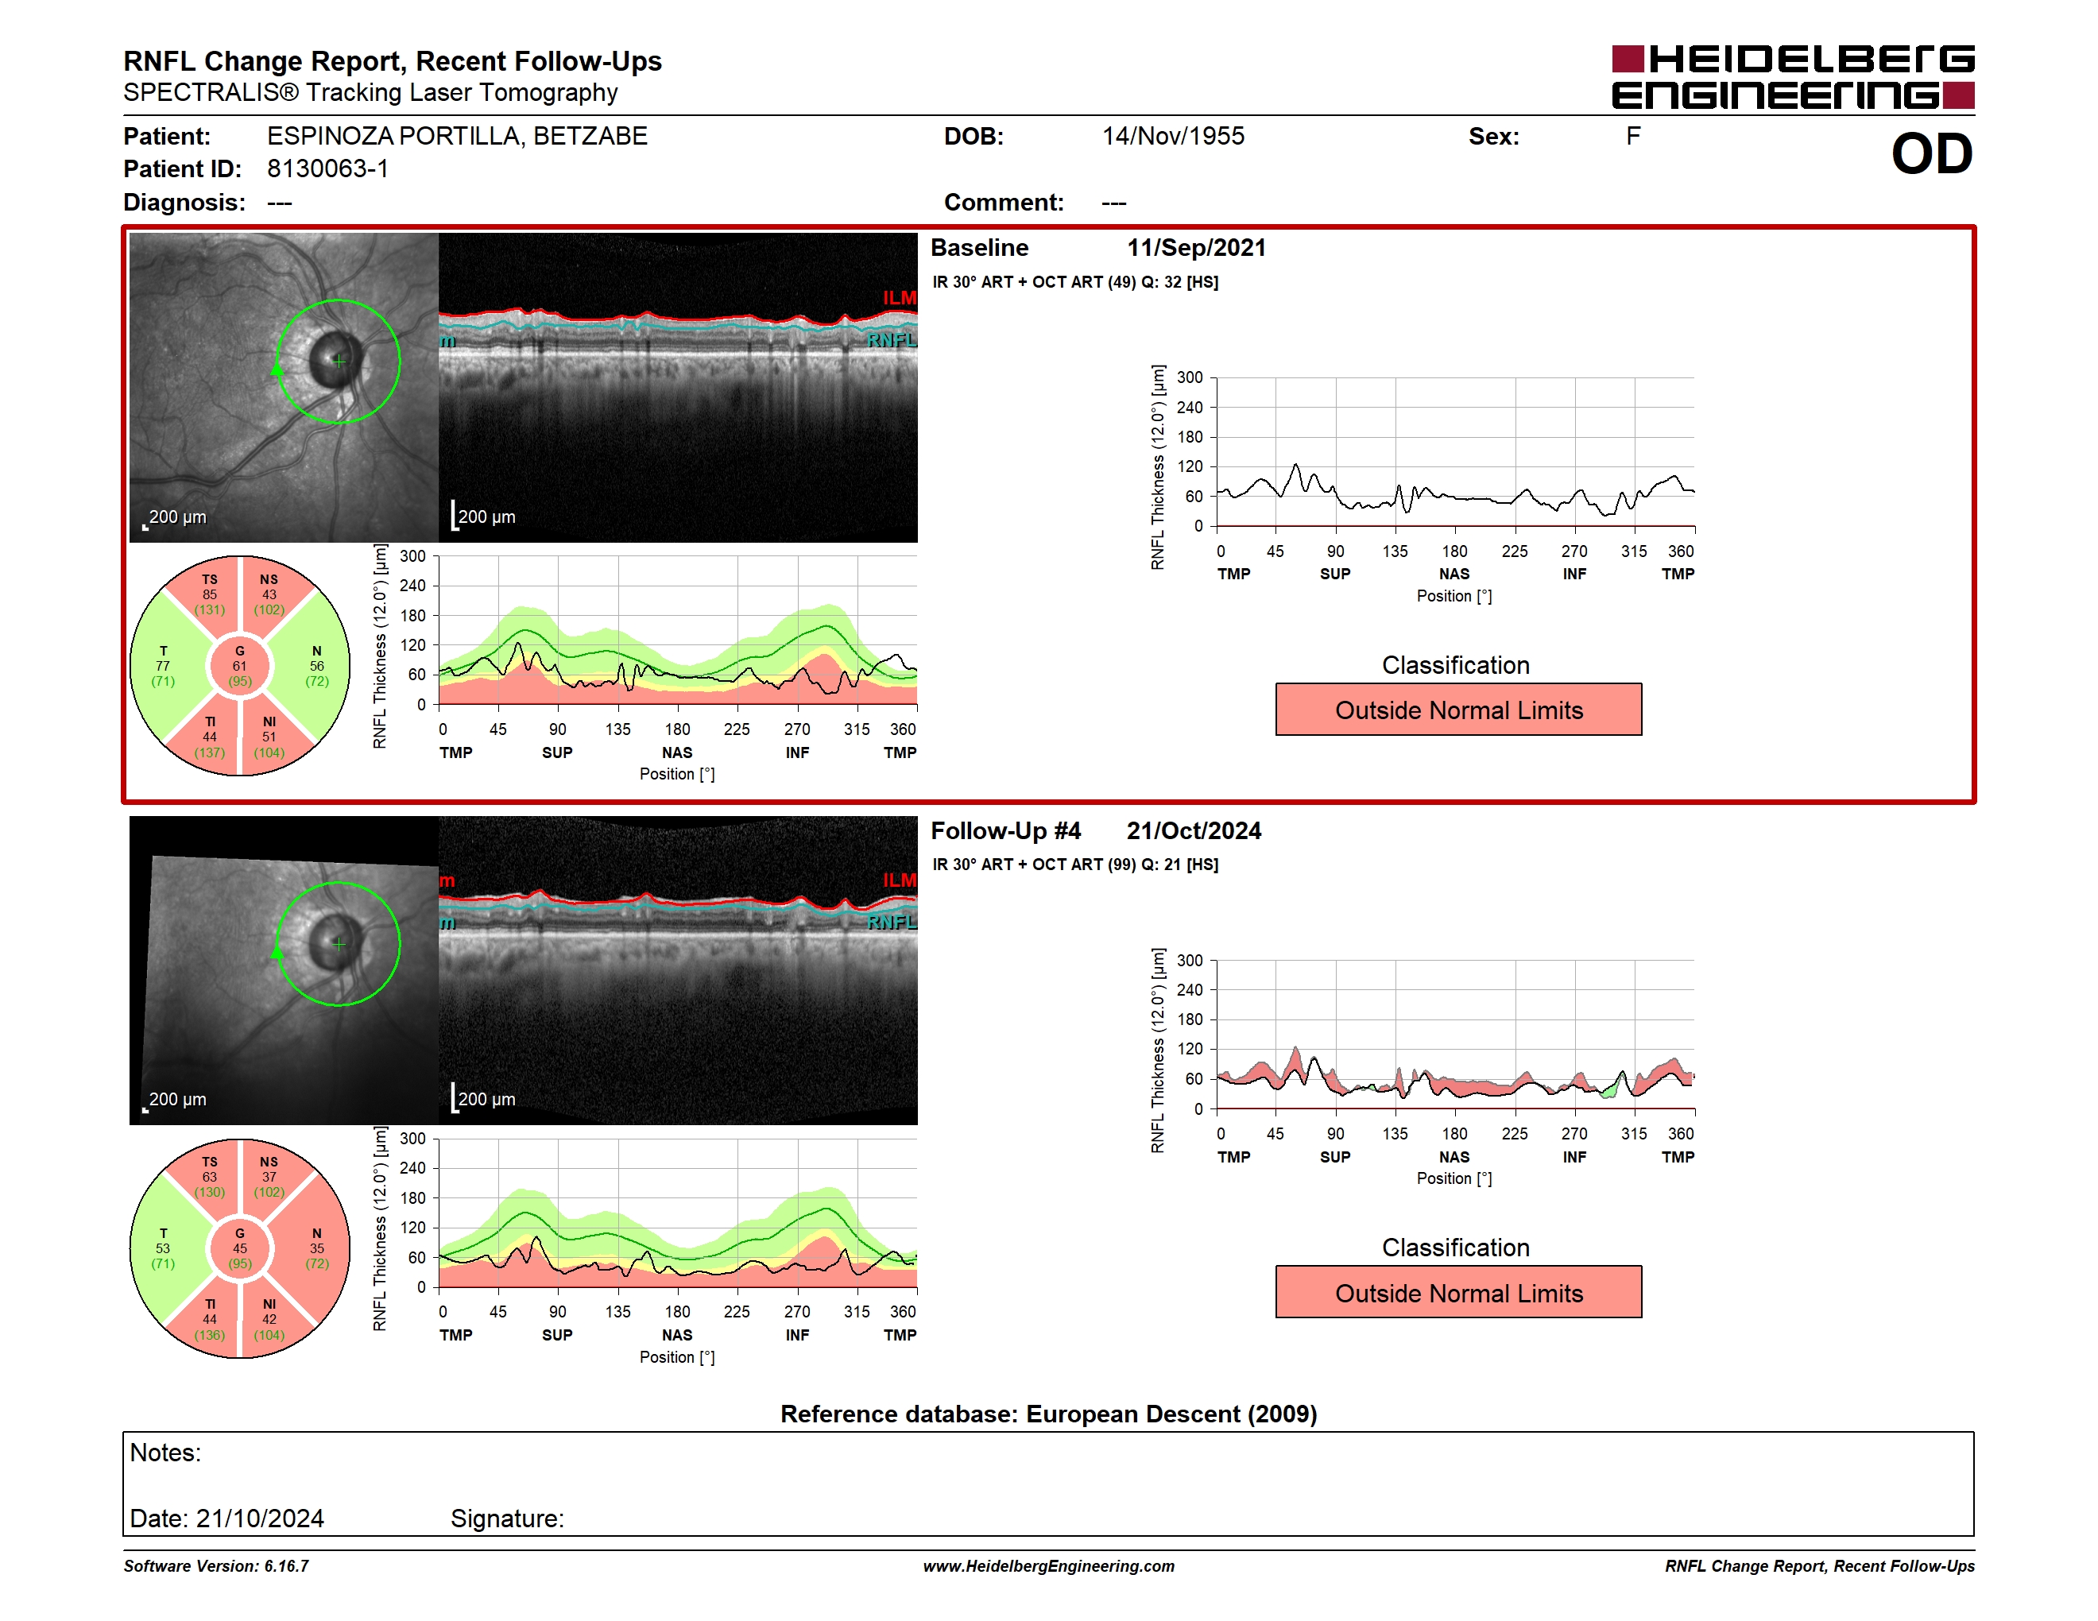Click baseline T sector value 77
Image resolution: width=2098 pixels, height=1621 pixels.
(x=163, y=666)
